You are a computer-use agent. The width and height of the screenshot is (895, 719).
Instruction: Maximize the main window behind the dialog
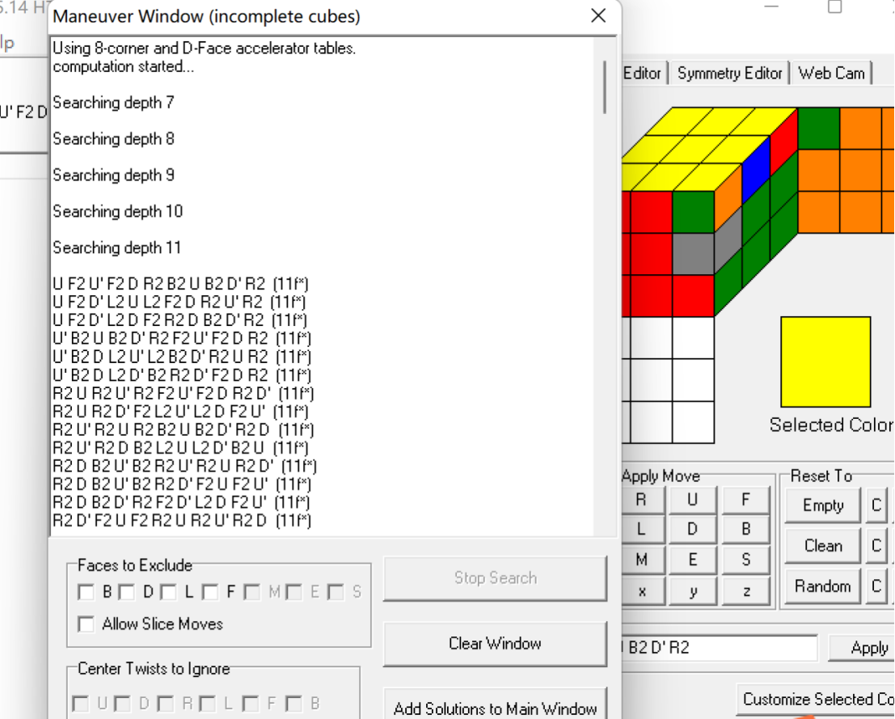[834, 6]
